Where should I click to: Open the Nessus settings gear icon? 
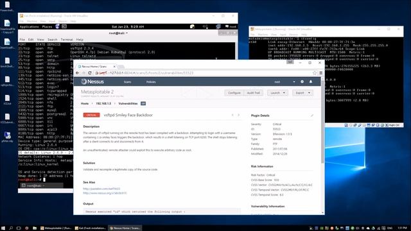point(302,81)
